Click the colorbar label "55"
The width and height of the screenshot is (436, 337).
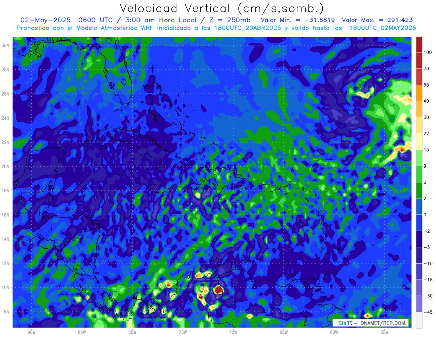point(427,85)
